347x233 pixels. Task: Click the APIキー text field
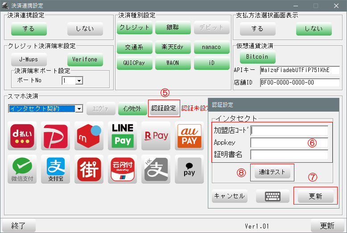click(300, 70)
